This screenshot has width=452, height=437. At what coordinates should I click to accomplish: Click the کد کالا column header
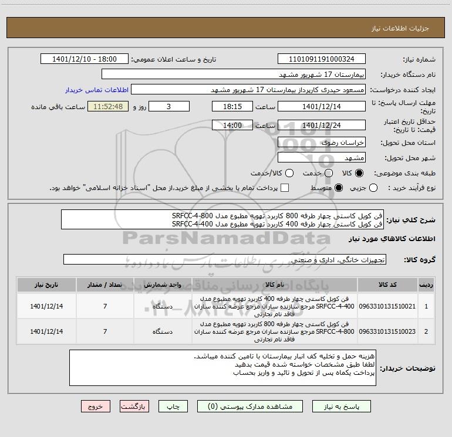[387, 284]
